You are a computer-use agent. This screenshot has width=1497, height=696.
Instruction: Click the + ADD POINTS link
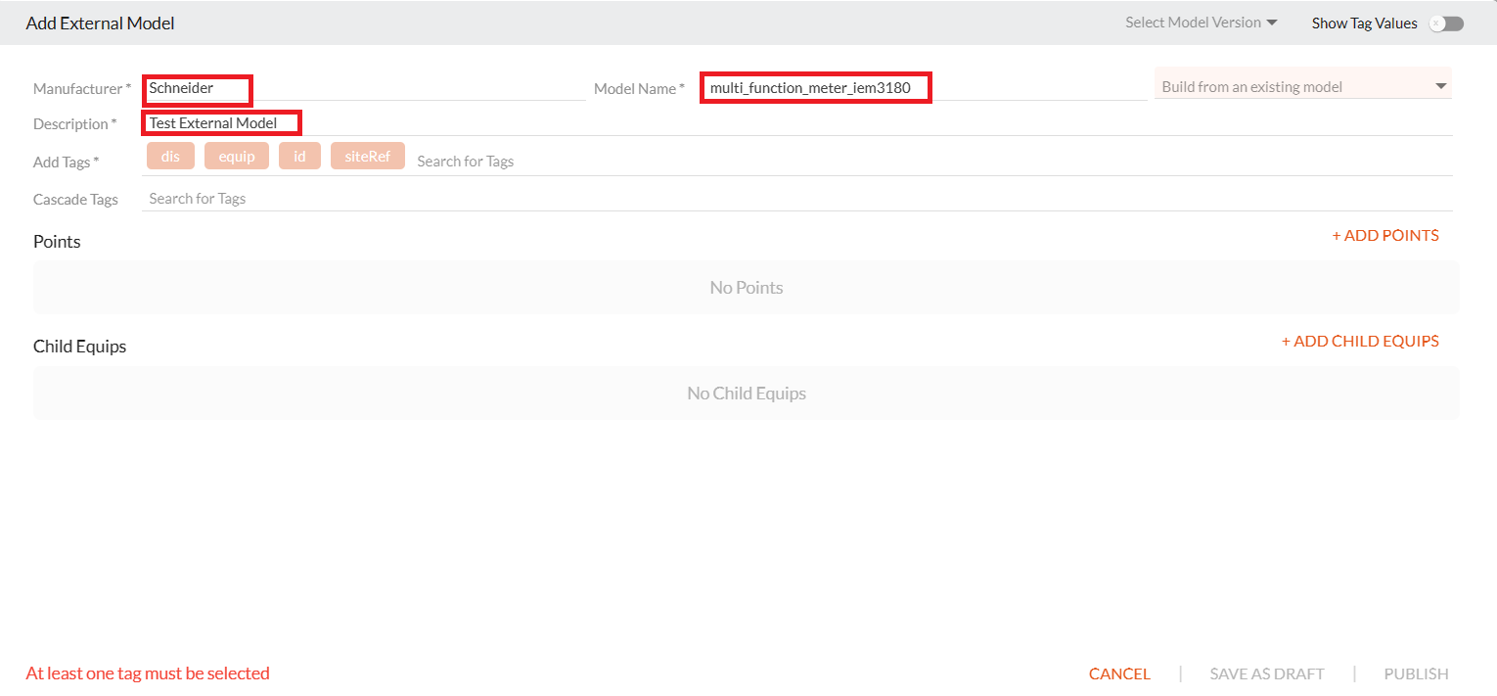click(1385, 235)
